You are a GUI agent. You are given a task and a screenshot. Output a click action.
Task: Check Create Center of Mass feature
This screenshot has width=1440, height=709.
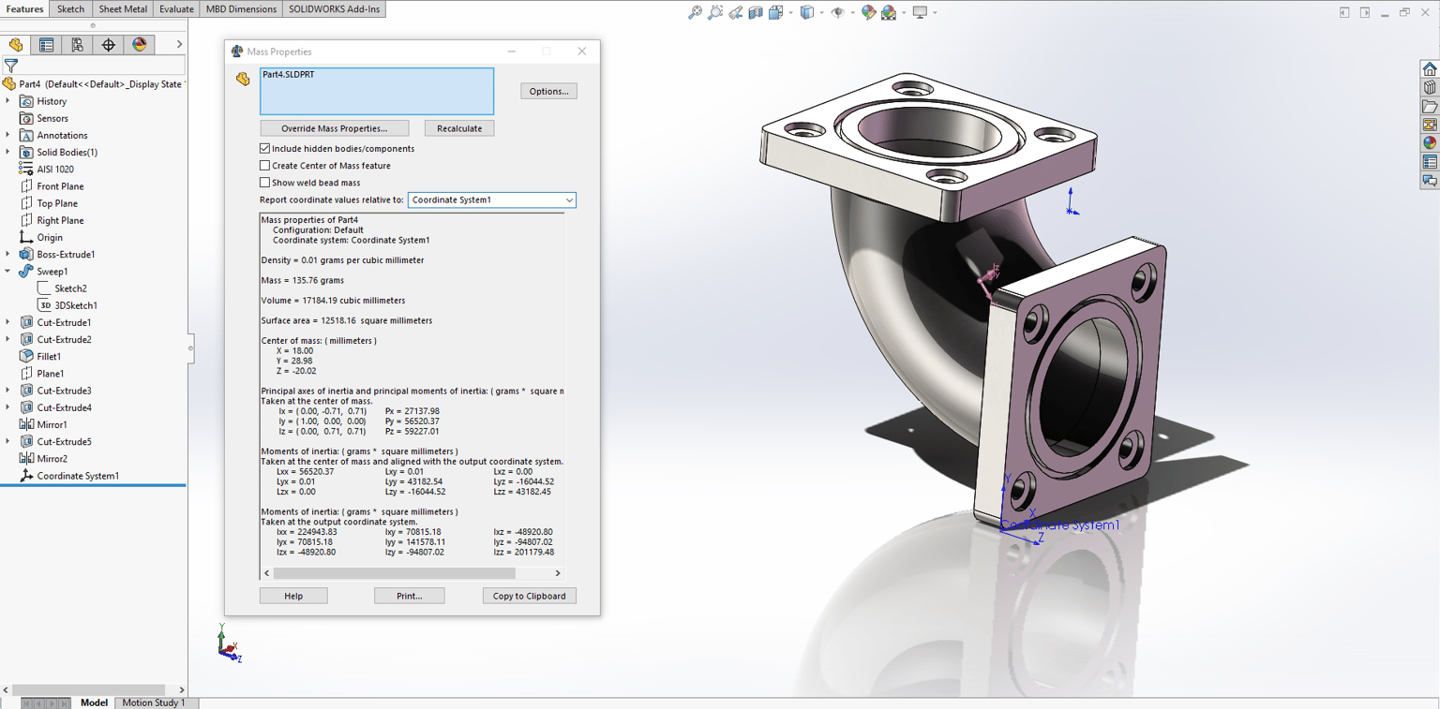(x=264, y=166)
